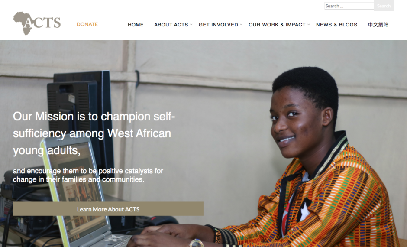Visit the NEWS & BLOGS page
Screen dimensions: 407x247
(x=337, y=25)
